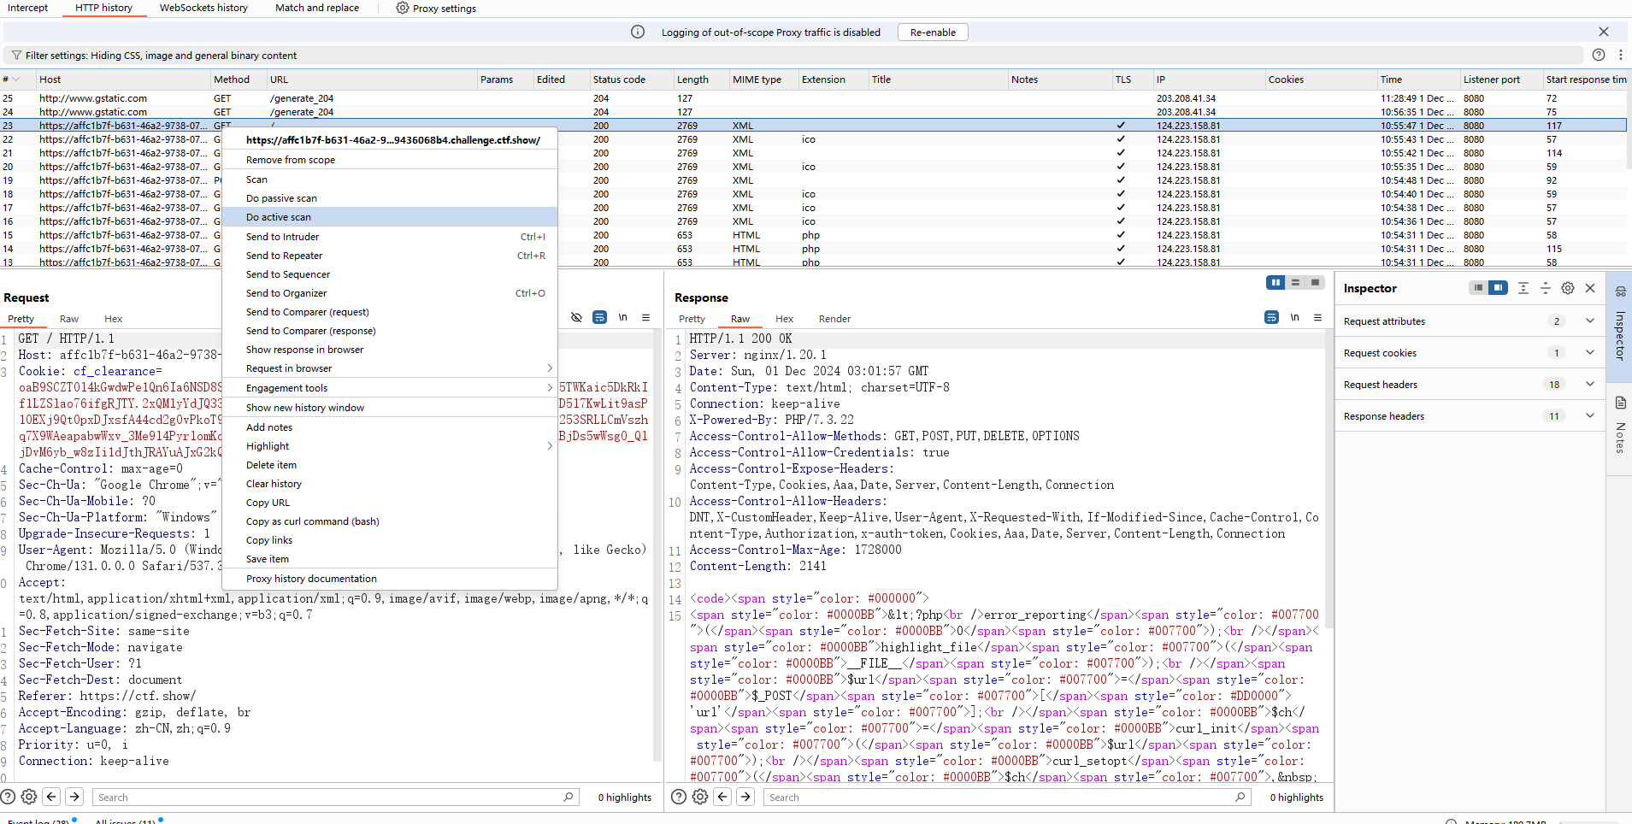Open the Notes sidebar tab icon
The image size is (1632, 824).
tap(1620, 403)
